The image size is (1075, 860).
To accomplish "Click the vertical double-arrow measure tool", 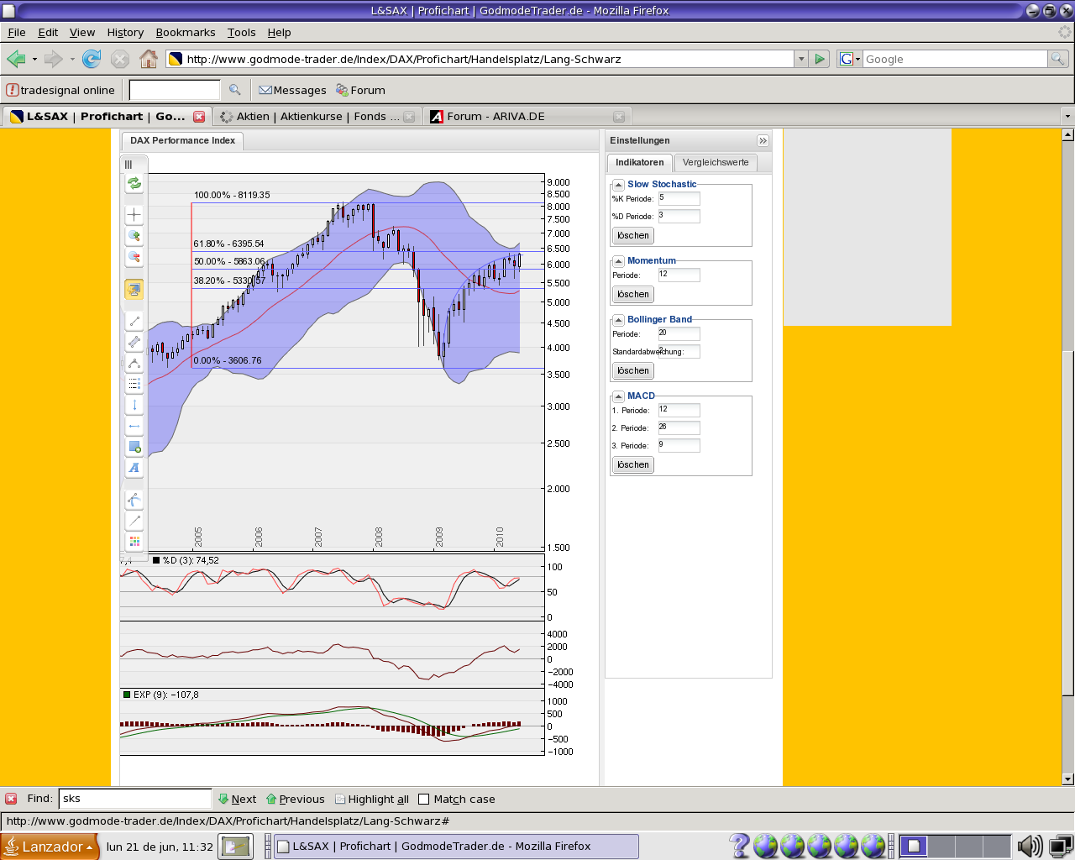I will (x=134, y=405).
